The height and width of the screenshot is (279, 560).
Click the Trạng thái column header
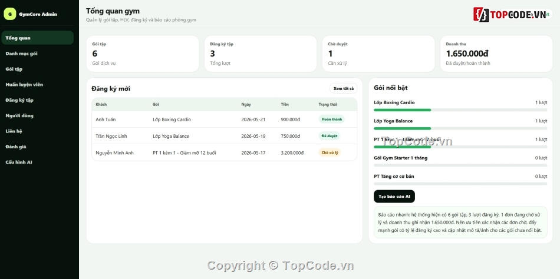click(x=328, y=105)
